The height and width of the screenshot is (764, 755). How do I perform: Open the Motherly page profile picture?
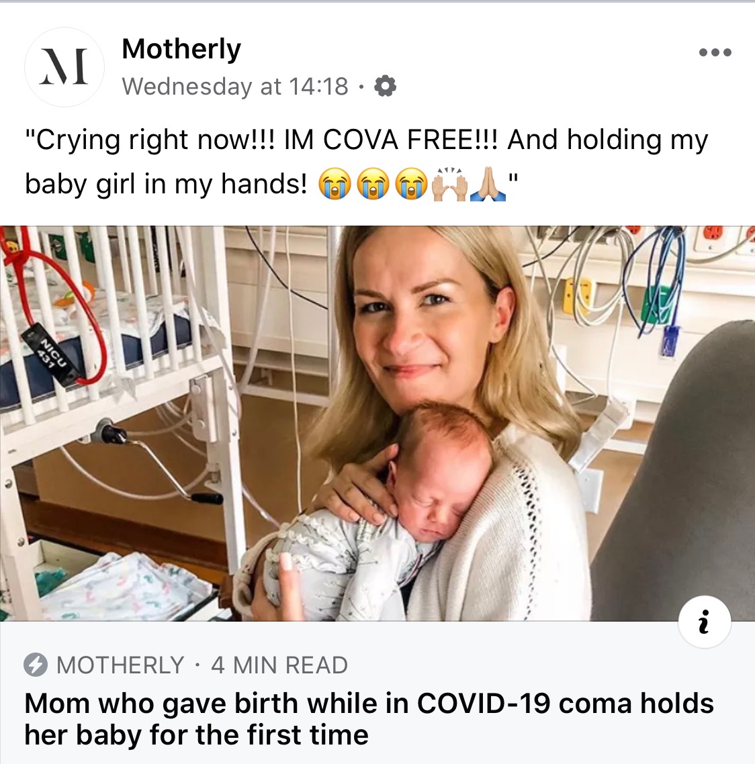(x=64, y=67)
